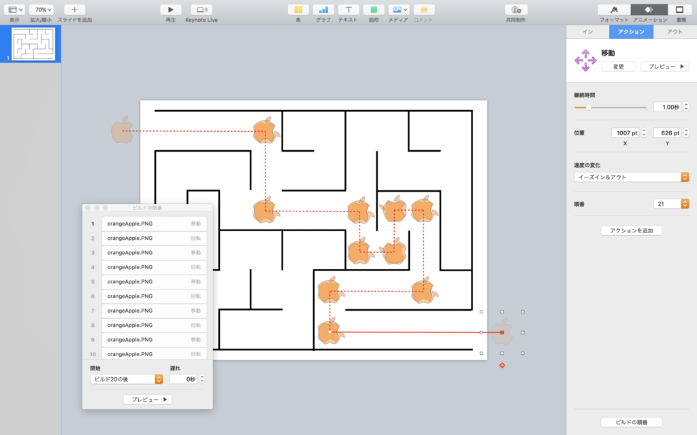Open the イーズイン&アウト acceleration dropdown

point(631,177)
